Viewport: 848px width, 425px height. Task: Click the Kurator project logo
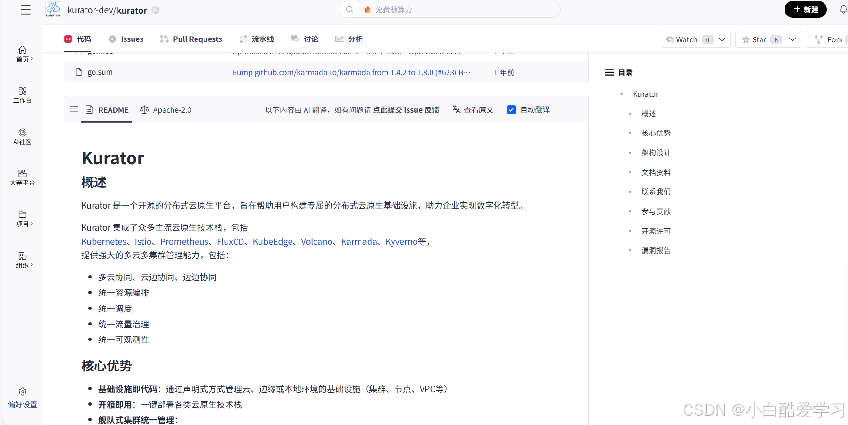tap(53, 9)
